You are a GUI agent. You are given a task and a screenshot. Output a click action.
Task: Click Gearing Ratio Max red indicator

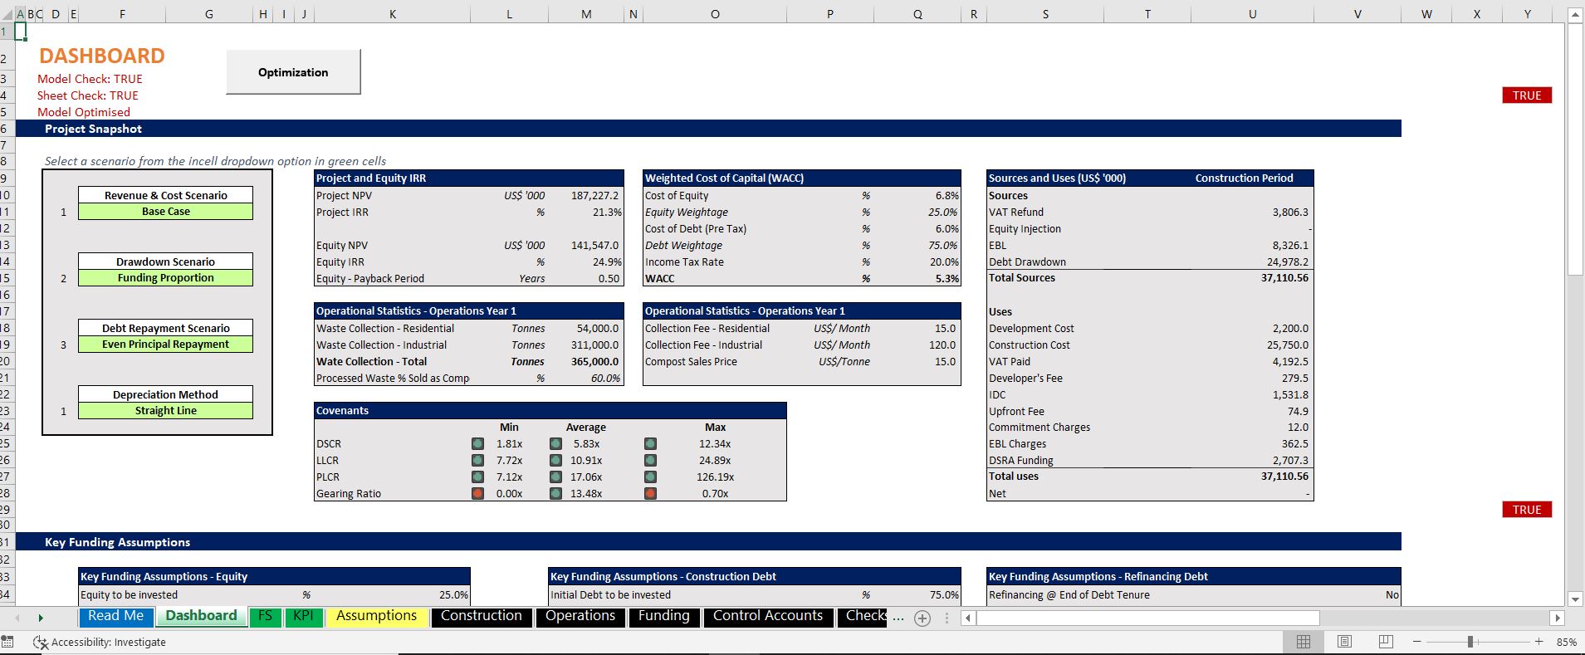[x=650, y=493]
